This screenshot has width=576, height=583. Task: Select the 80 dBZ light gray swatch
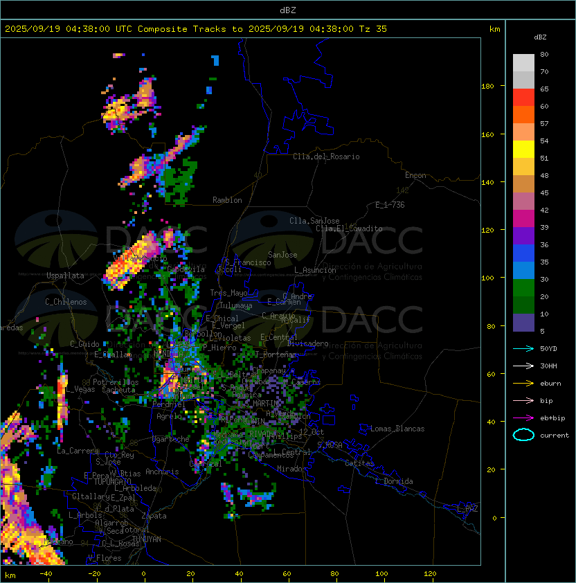click(523, 63)
